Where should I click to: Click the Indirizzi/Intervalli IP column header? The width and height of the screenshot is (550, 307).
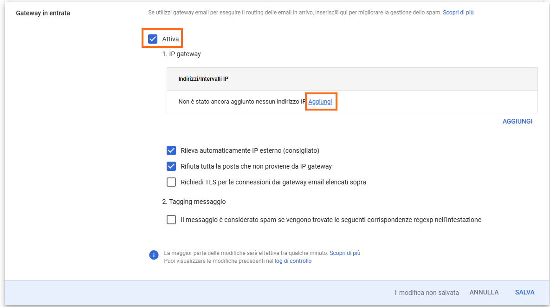[x=203, y=79]
